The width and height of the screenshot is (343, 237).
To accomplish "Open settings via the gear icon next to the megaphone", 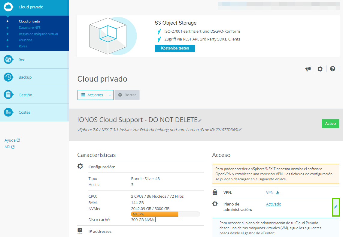I will pos(320,69).
